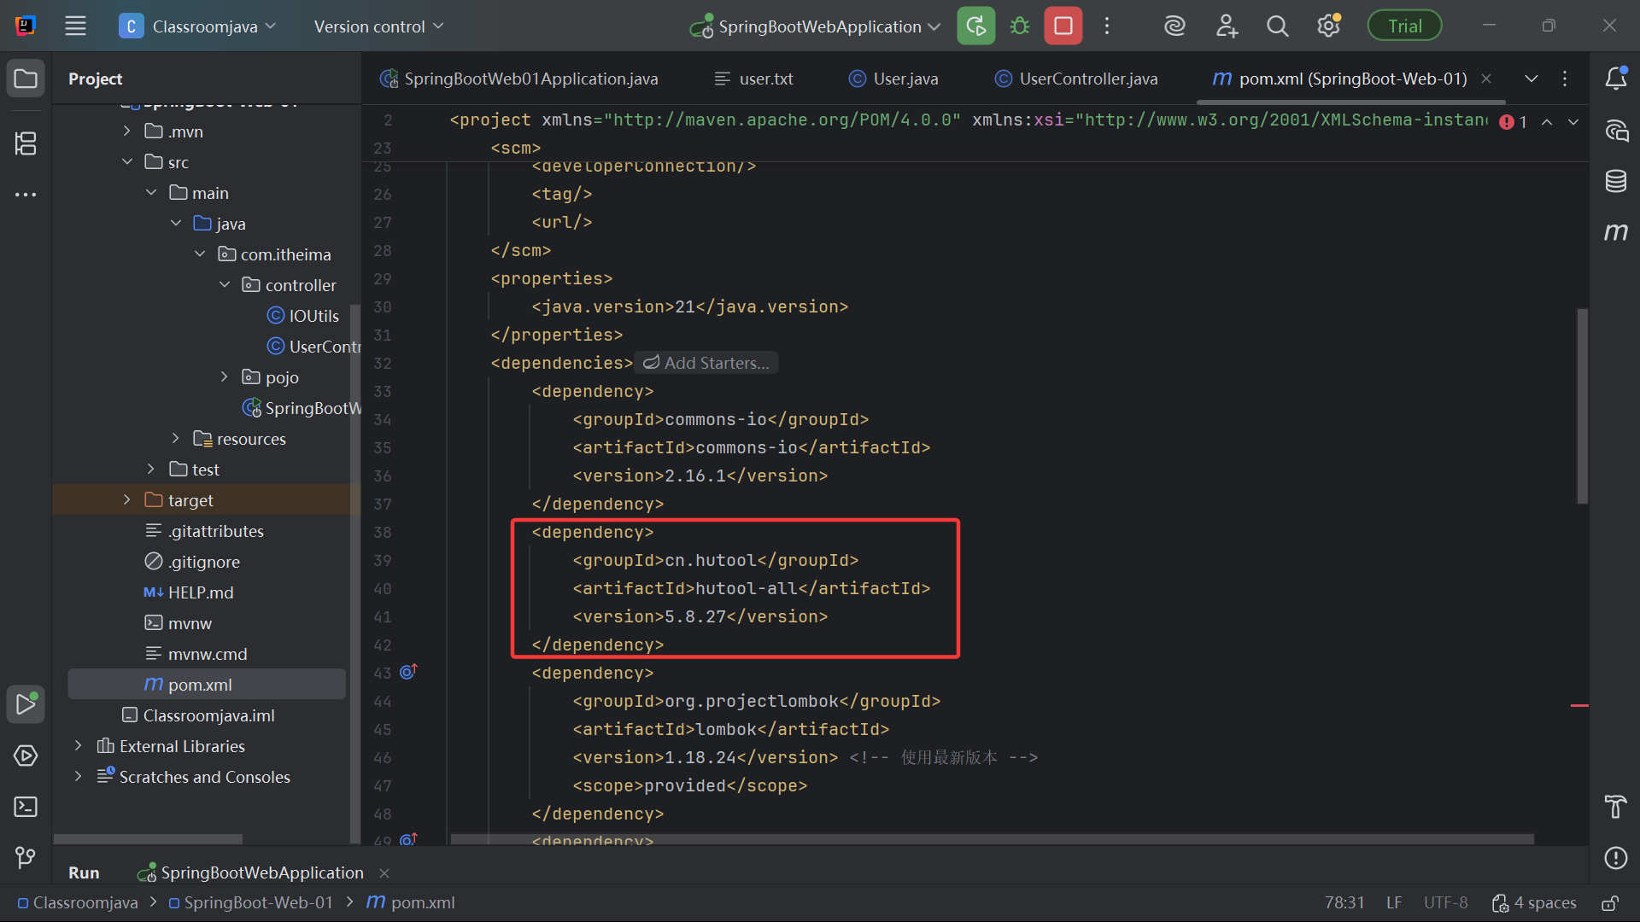Open the Maven tool window
Screen dimensions: 1640x922
click(1615, 231)
